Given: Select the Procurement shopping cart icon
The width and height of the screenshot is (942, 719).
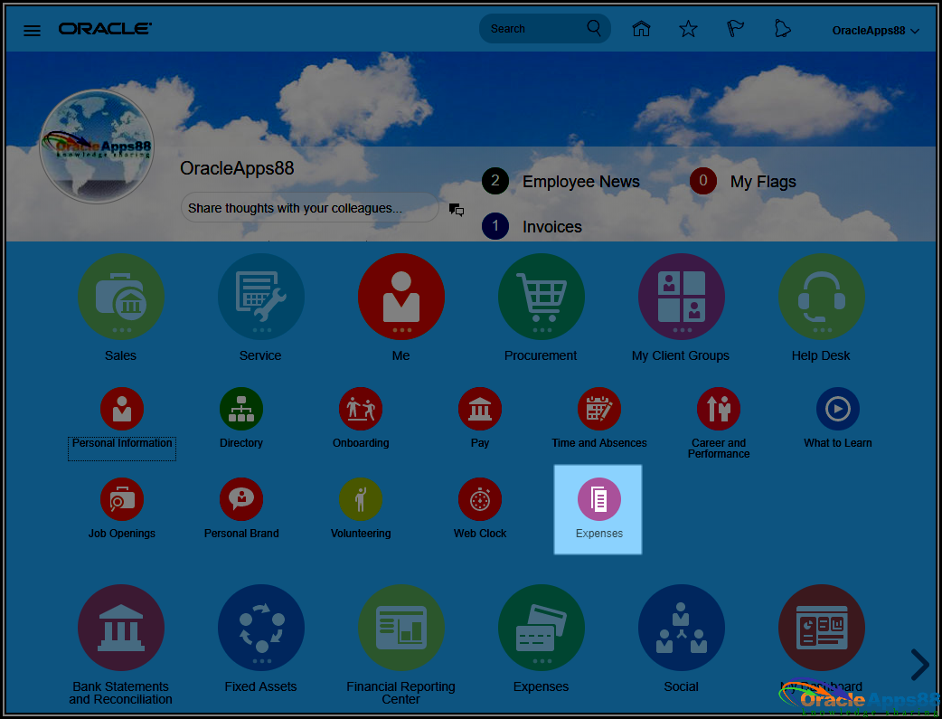Looking at the screenshot, I should click(541, 296).
